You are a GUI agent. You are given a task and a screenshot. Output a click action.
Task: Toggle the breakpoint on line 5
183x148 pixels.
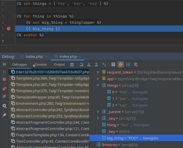click(x=9, y=29)
